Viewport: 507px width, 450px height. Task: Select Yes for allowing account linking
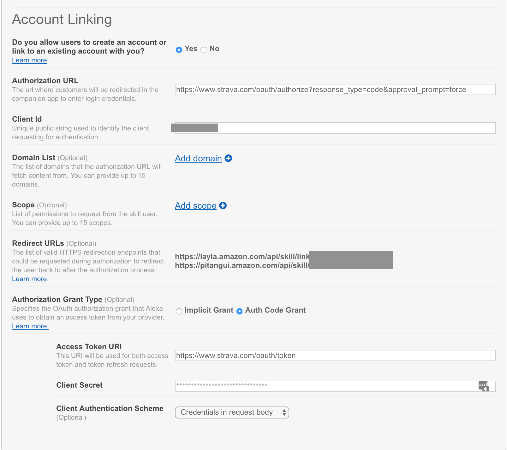click(x=179, y=49)
